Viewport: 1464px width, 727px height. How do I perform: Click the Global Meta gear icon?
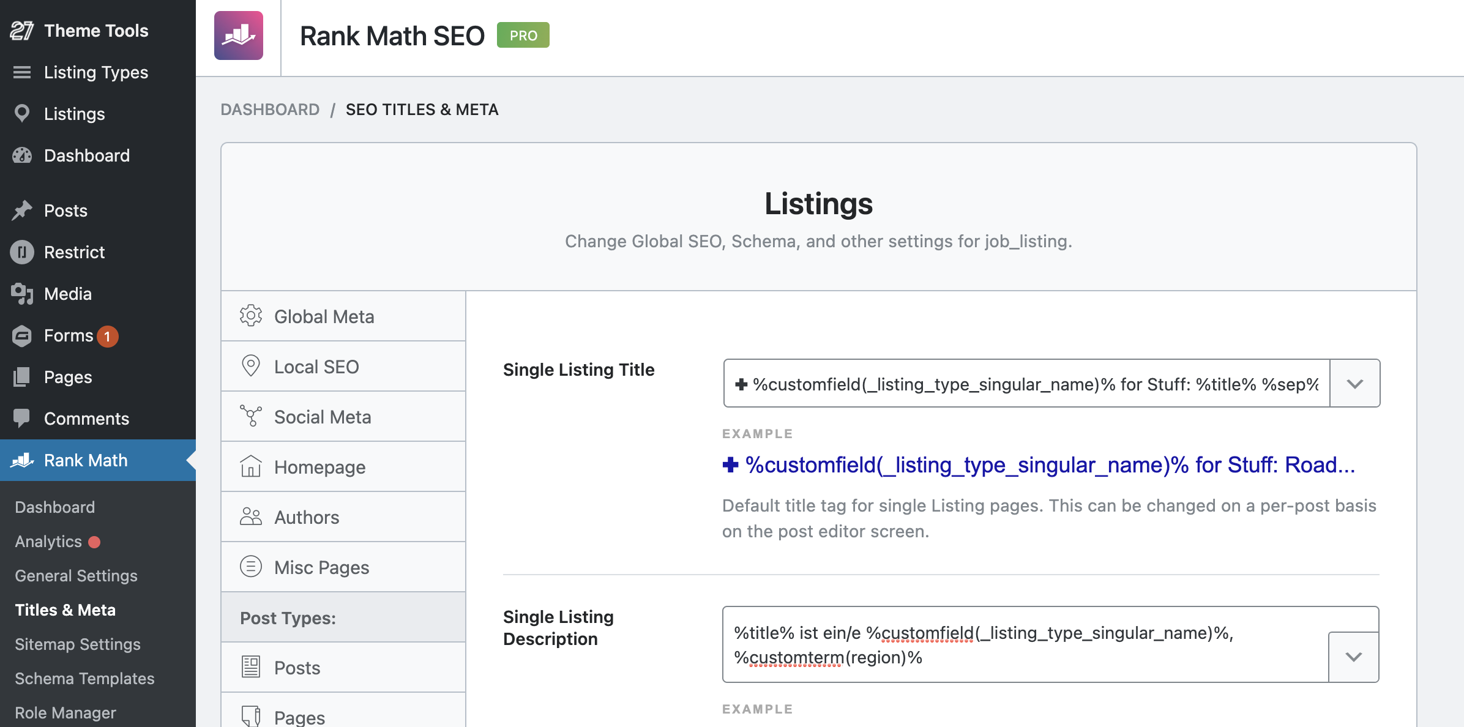[251, 316]
